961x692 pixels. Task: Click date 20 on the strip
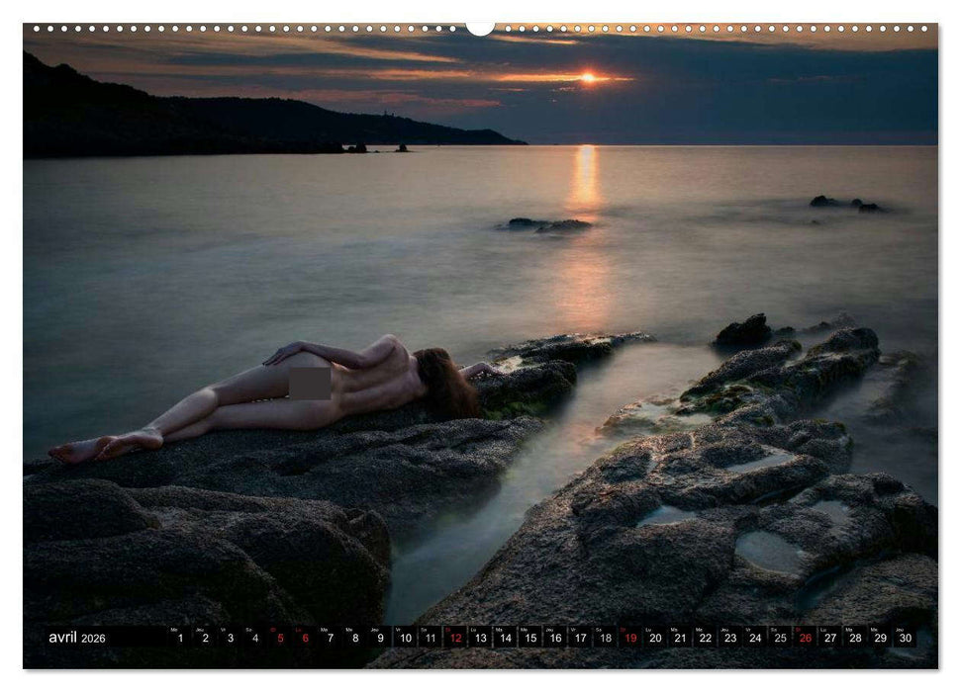coord(654,639)
